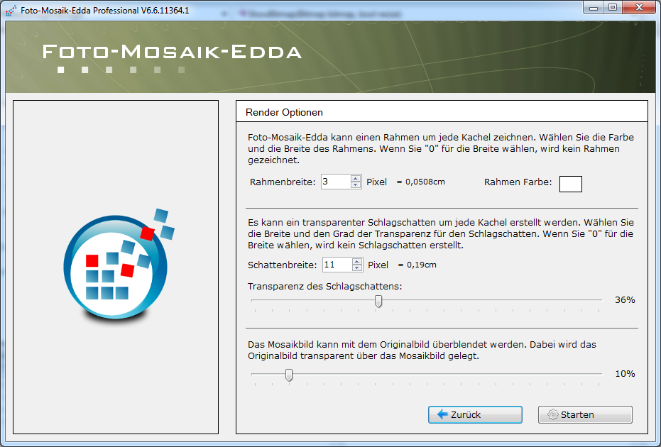Click the Rahmenbreite value field
The height and width of the screenshot is (447, 661).
click(336, 182)
